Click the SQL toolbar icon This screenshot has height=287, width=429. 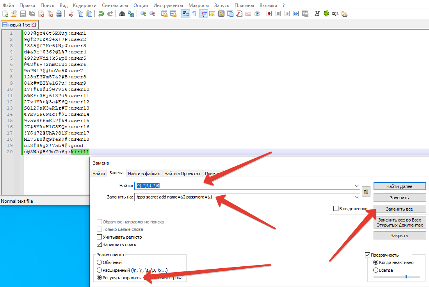point(335,14)
